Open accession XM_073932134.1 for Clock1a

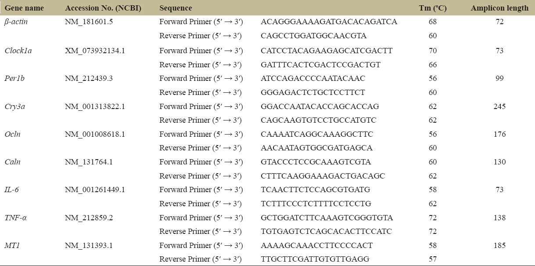(x=95, y=51)
